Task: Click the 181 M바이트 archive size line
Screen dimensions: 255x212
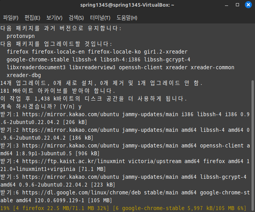Action: coord(58,91)
